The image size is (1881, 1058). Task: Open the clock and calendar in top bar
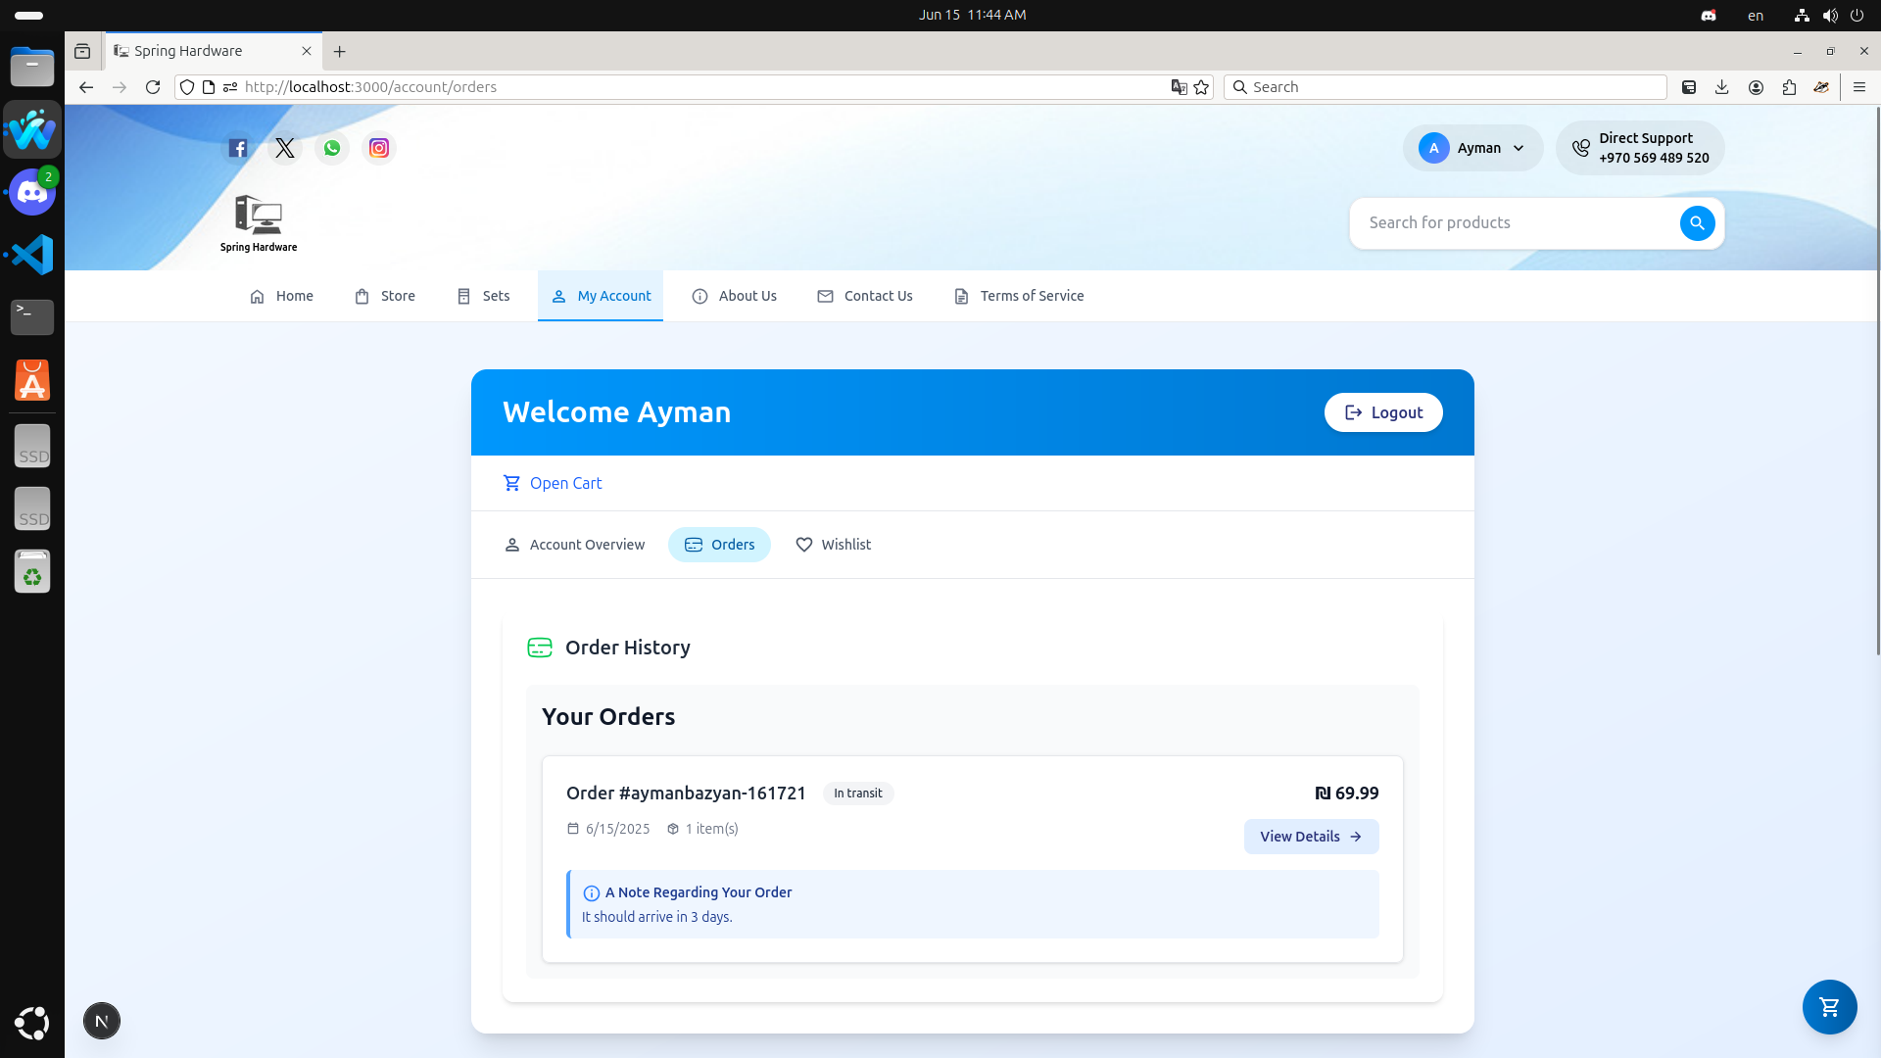pos(972,15)
